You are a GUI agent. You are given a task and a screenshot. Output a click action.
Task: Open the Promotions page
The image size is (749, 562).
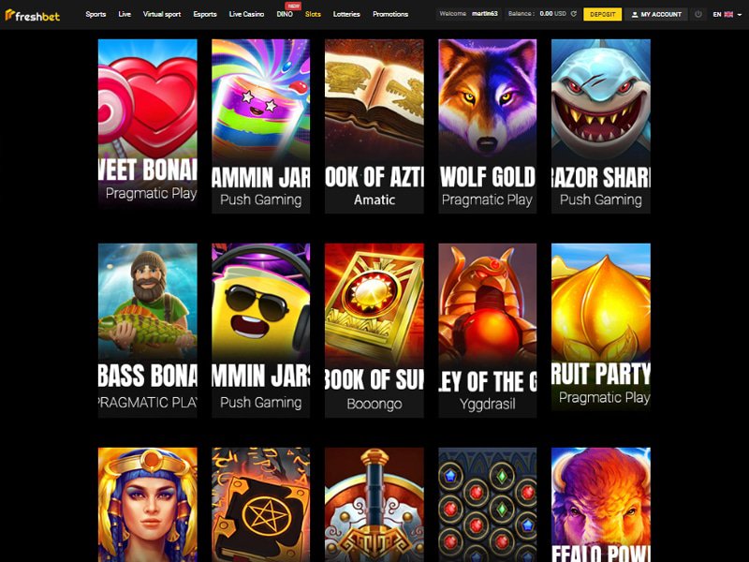click(x=390, y=14)
